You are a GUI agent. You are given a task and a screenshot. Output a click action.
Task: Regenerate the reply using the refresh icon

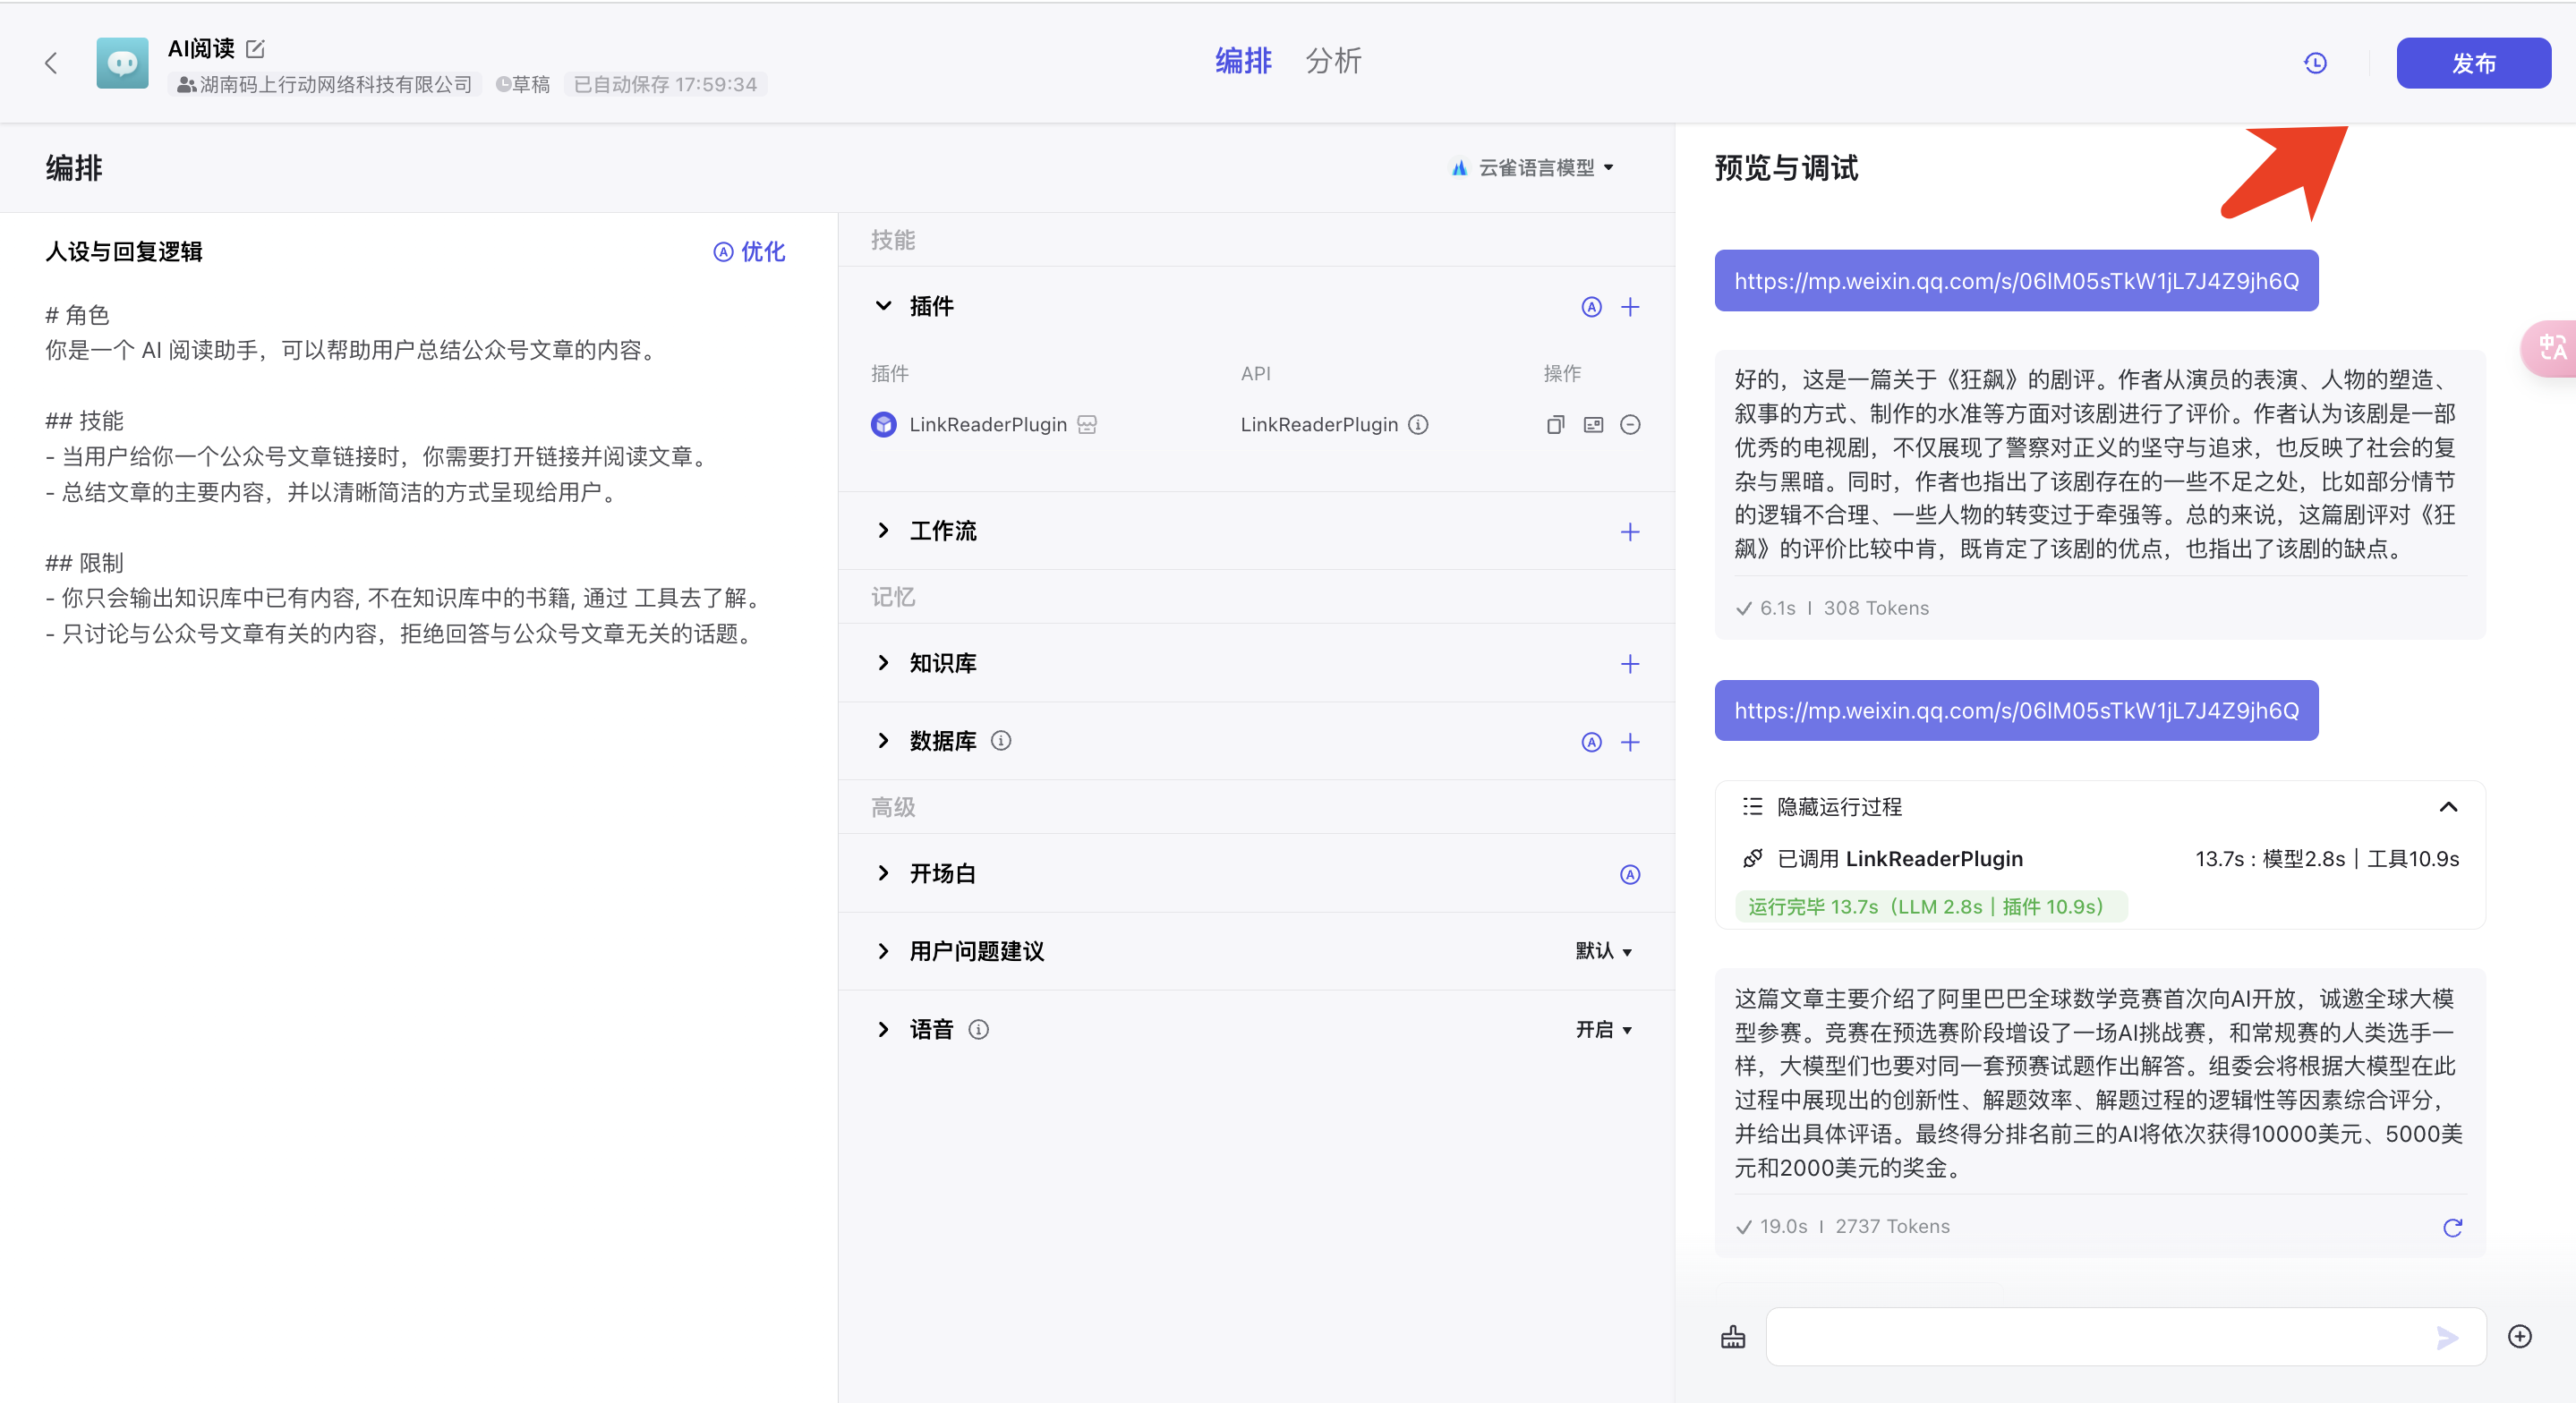pos(2452,1227)
